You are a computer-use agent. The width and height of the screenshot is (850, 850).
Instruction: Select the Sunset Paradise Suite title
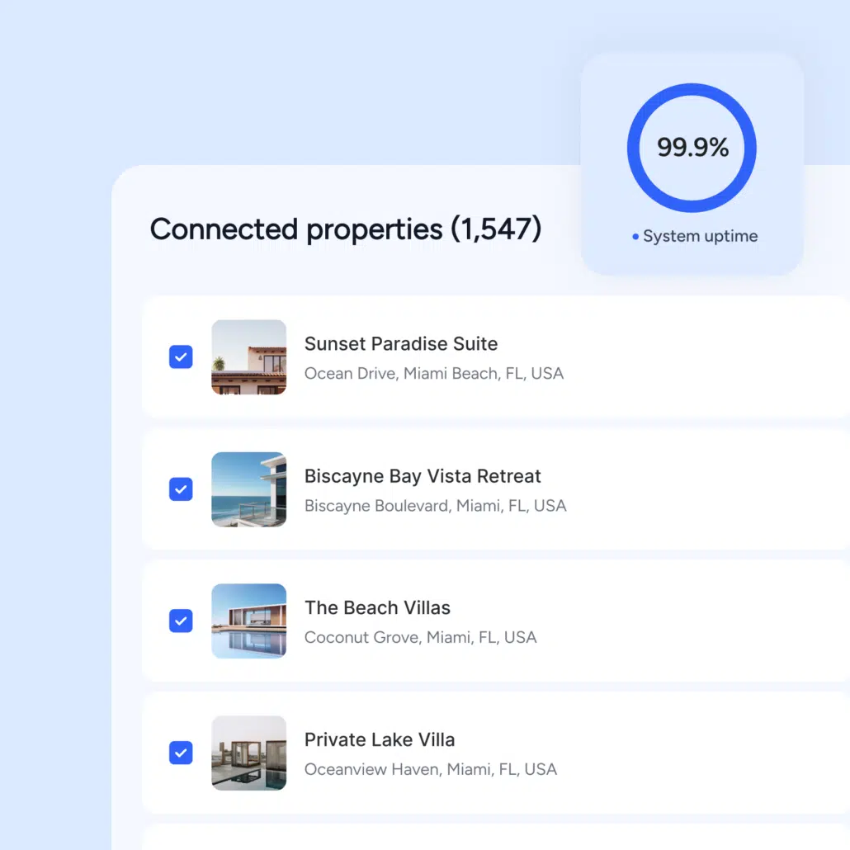click(x=401, y=343)
